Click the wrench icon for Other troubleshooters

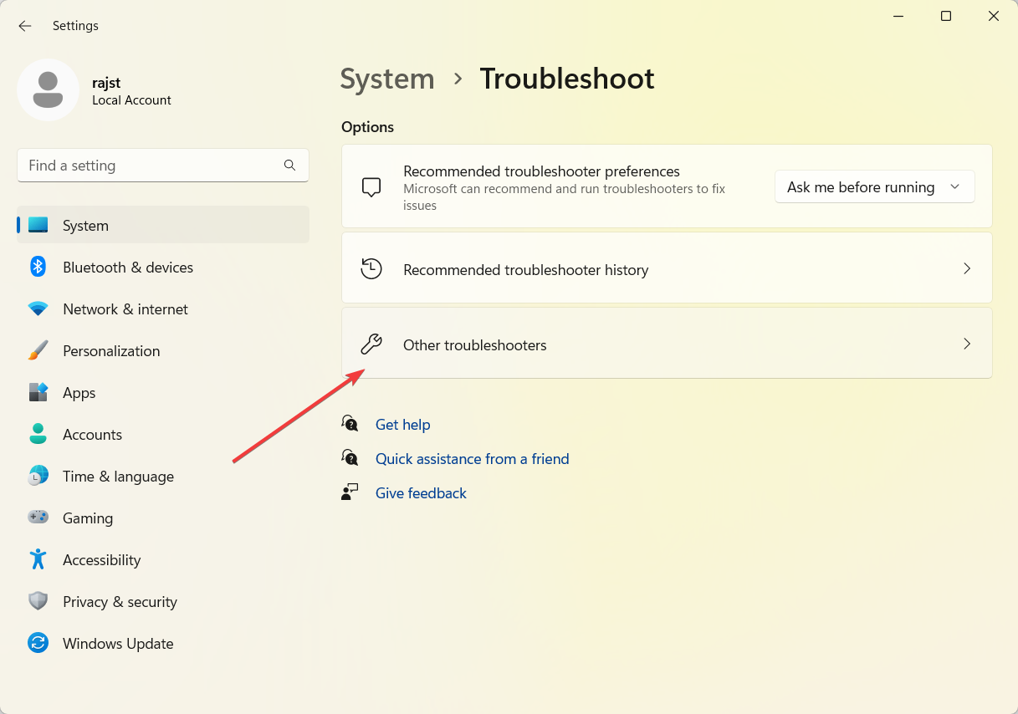tap(371, 344)
